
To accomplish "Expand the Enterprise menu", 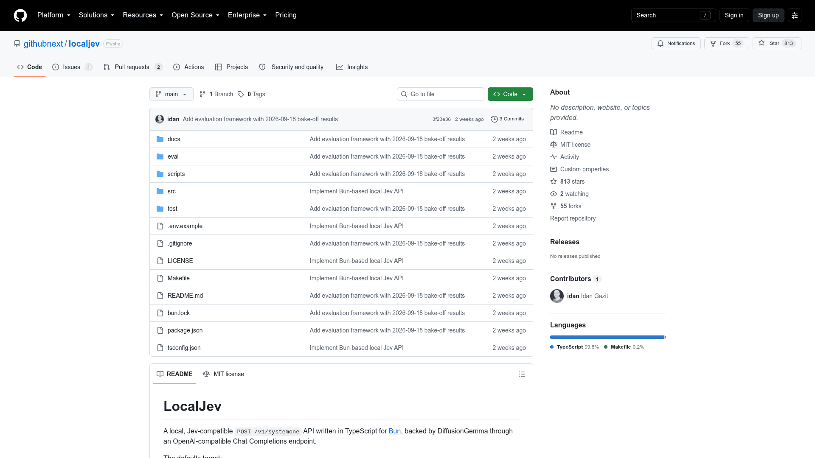I will click(x=247, y=15).
